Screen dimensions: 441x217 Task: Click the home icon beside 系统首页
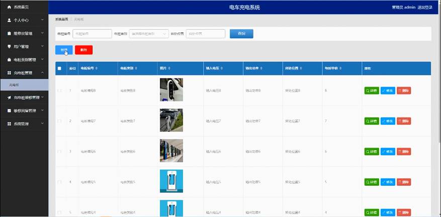(9, 7)
